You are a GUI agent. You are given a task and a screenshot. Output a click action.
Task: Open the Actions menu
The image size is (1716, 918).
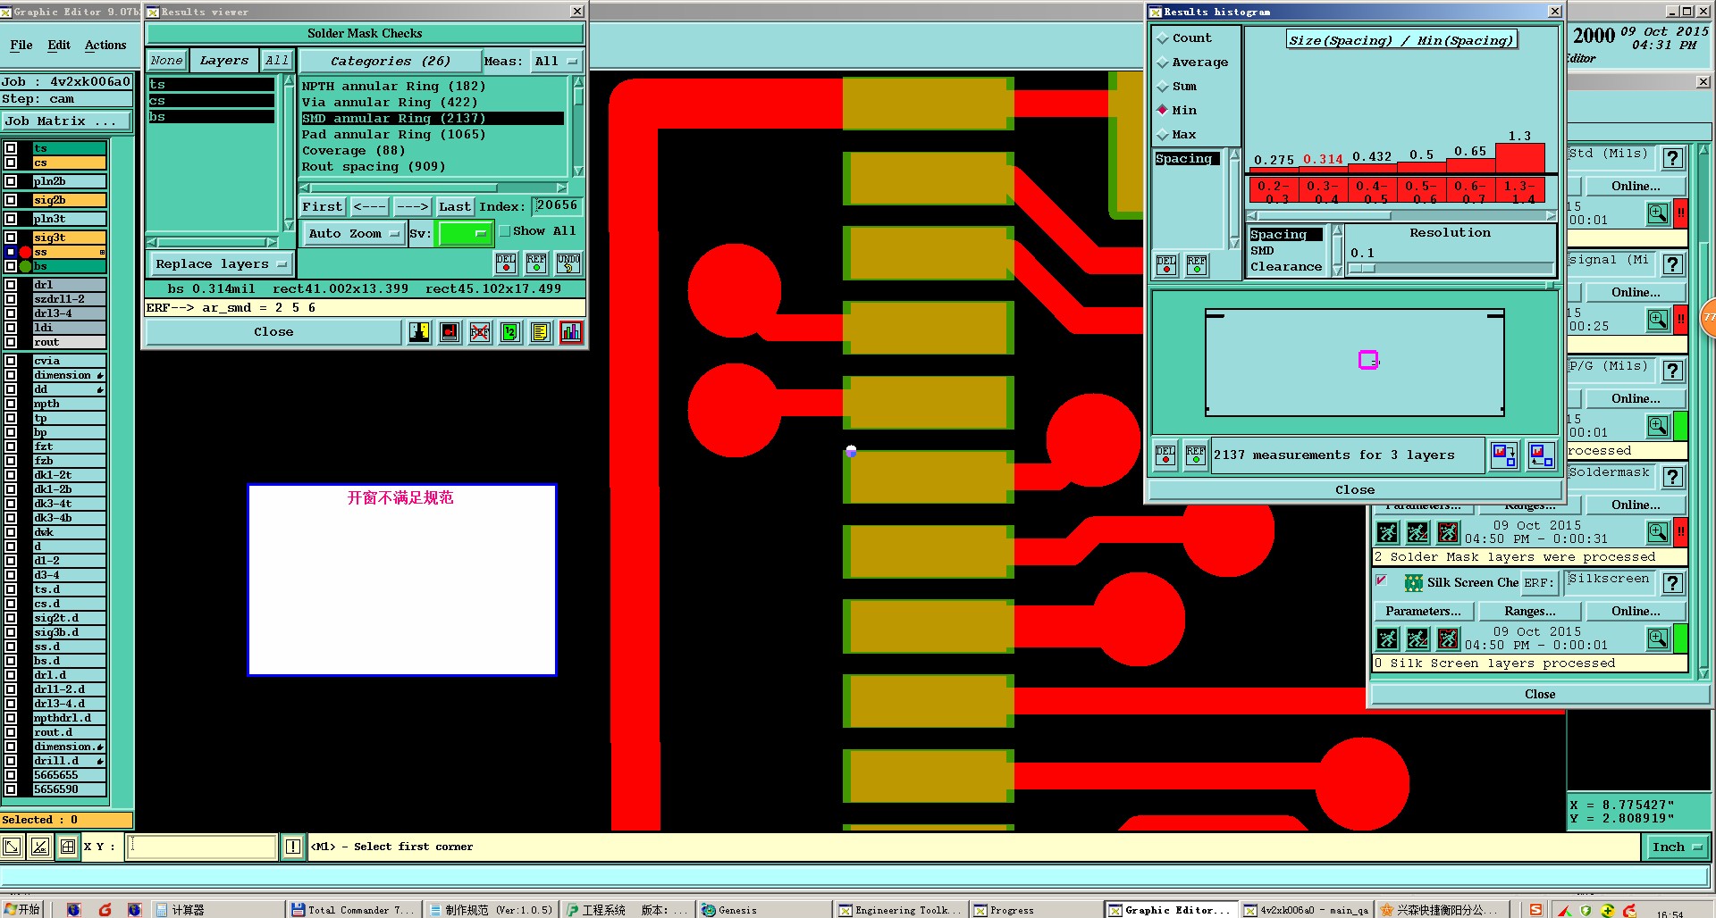(105, 46)
